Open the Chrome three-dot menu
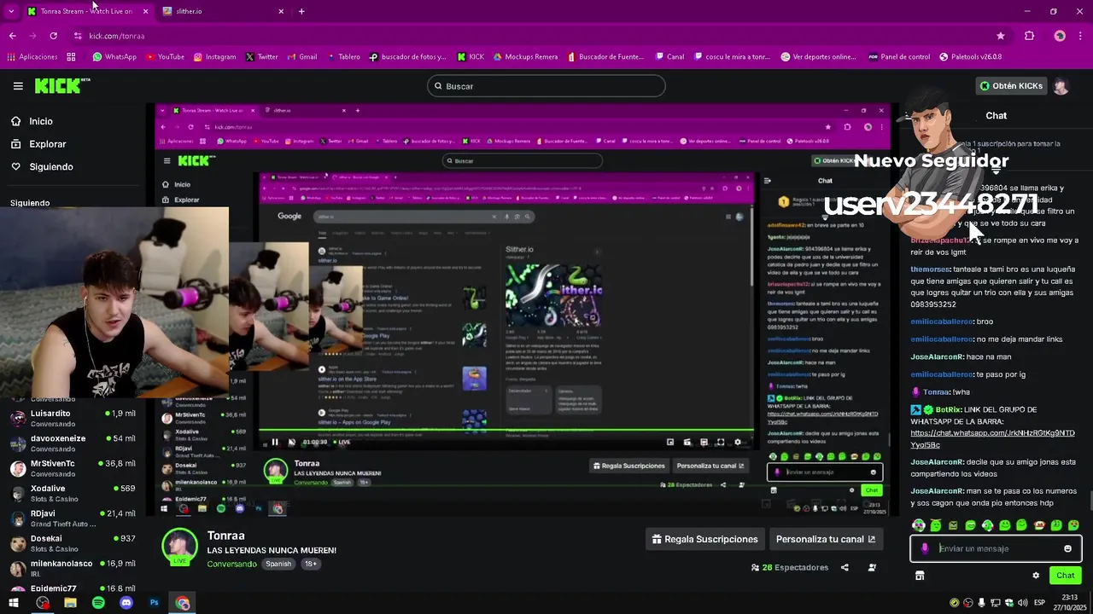 tap(1081, 36)
